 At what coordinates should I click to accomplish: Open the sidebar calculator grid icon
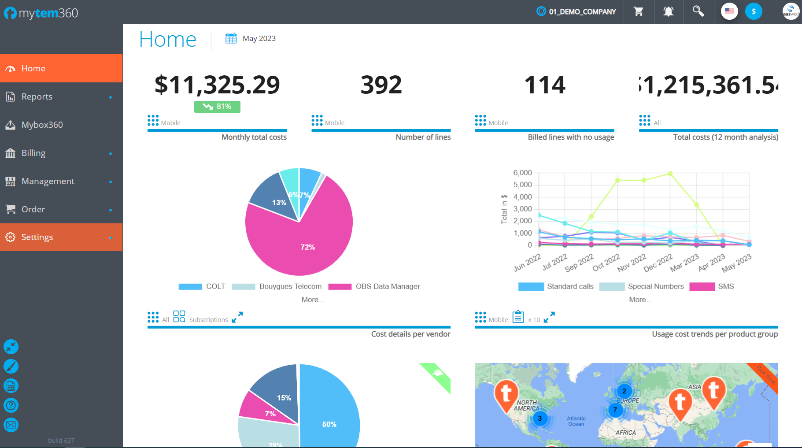tap(11, 386)
